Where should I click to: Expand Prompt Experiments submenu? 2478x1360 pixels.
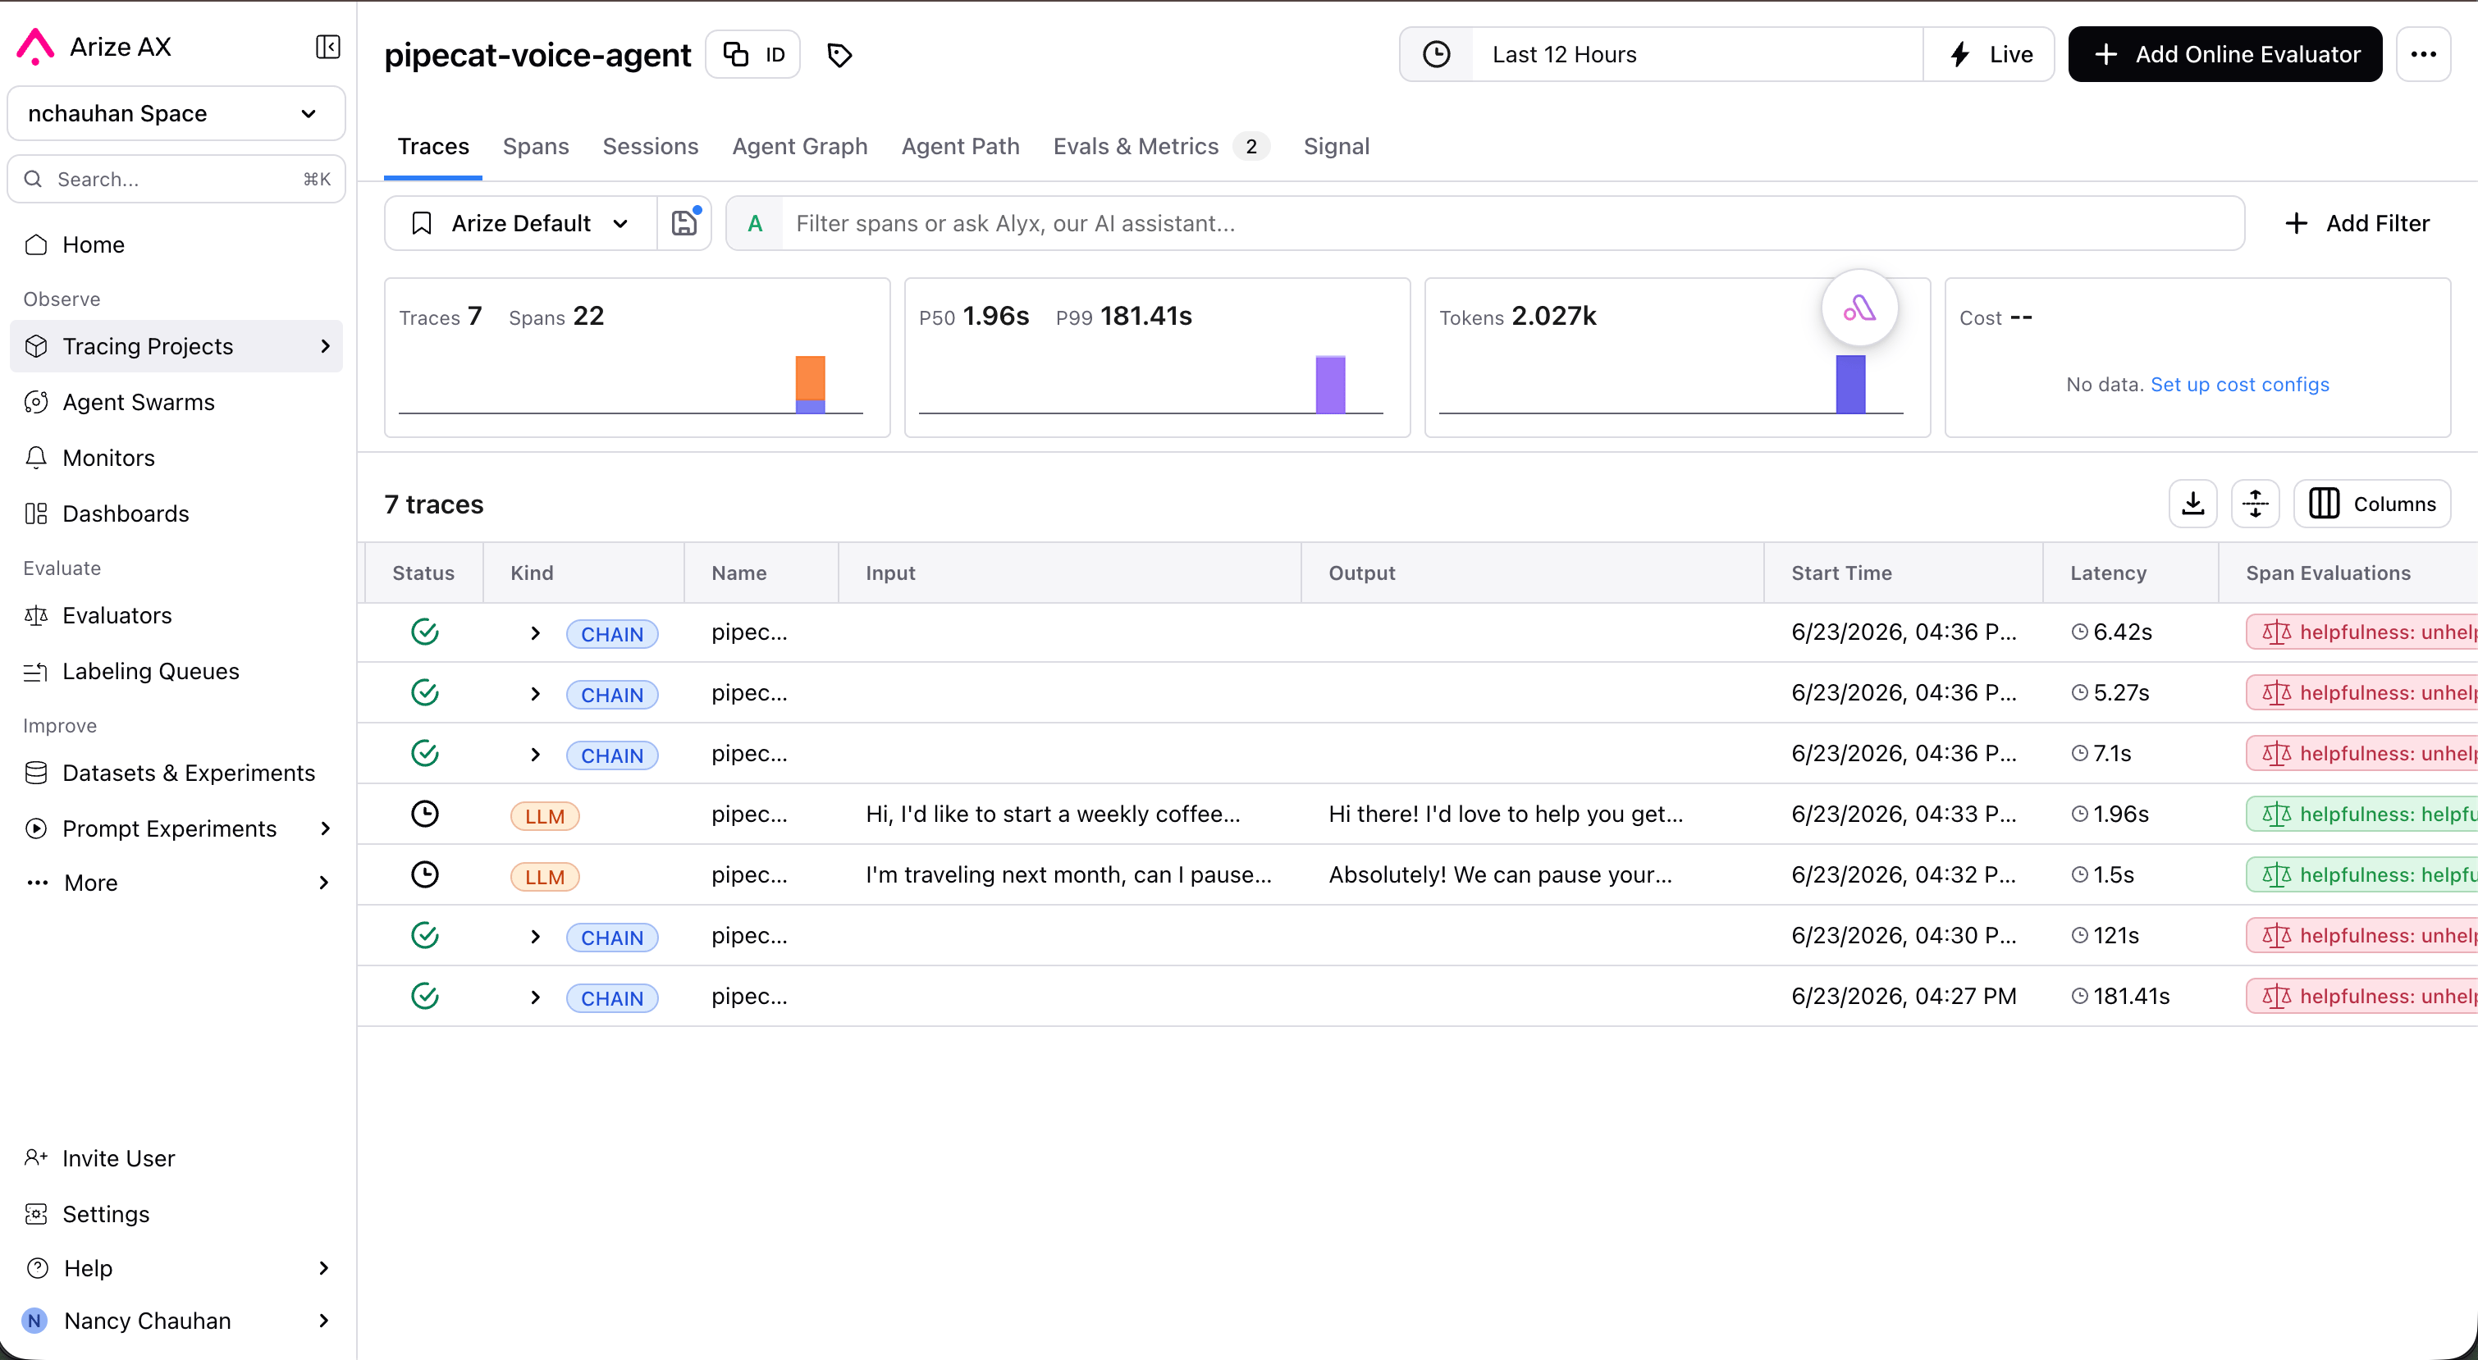click(325, 828)
